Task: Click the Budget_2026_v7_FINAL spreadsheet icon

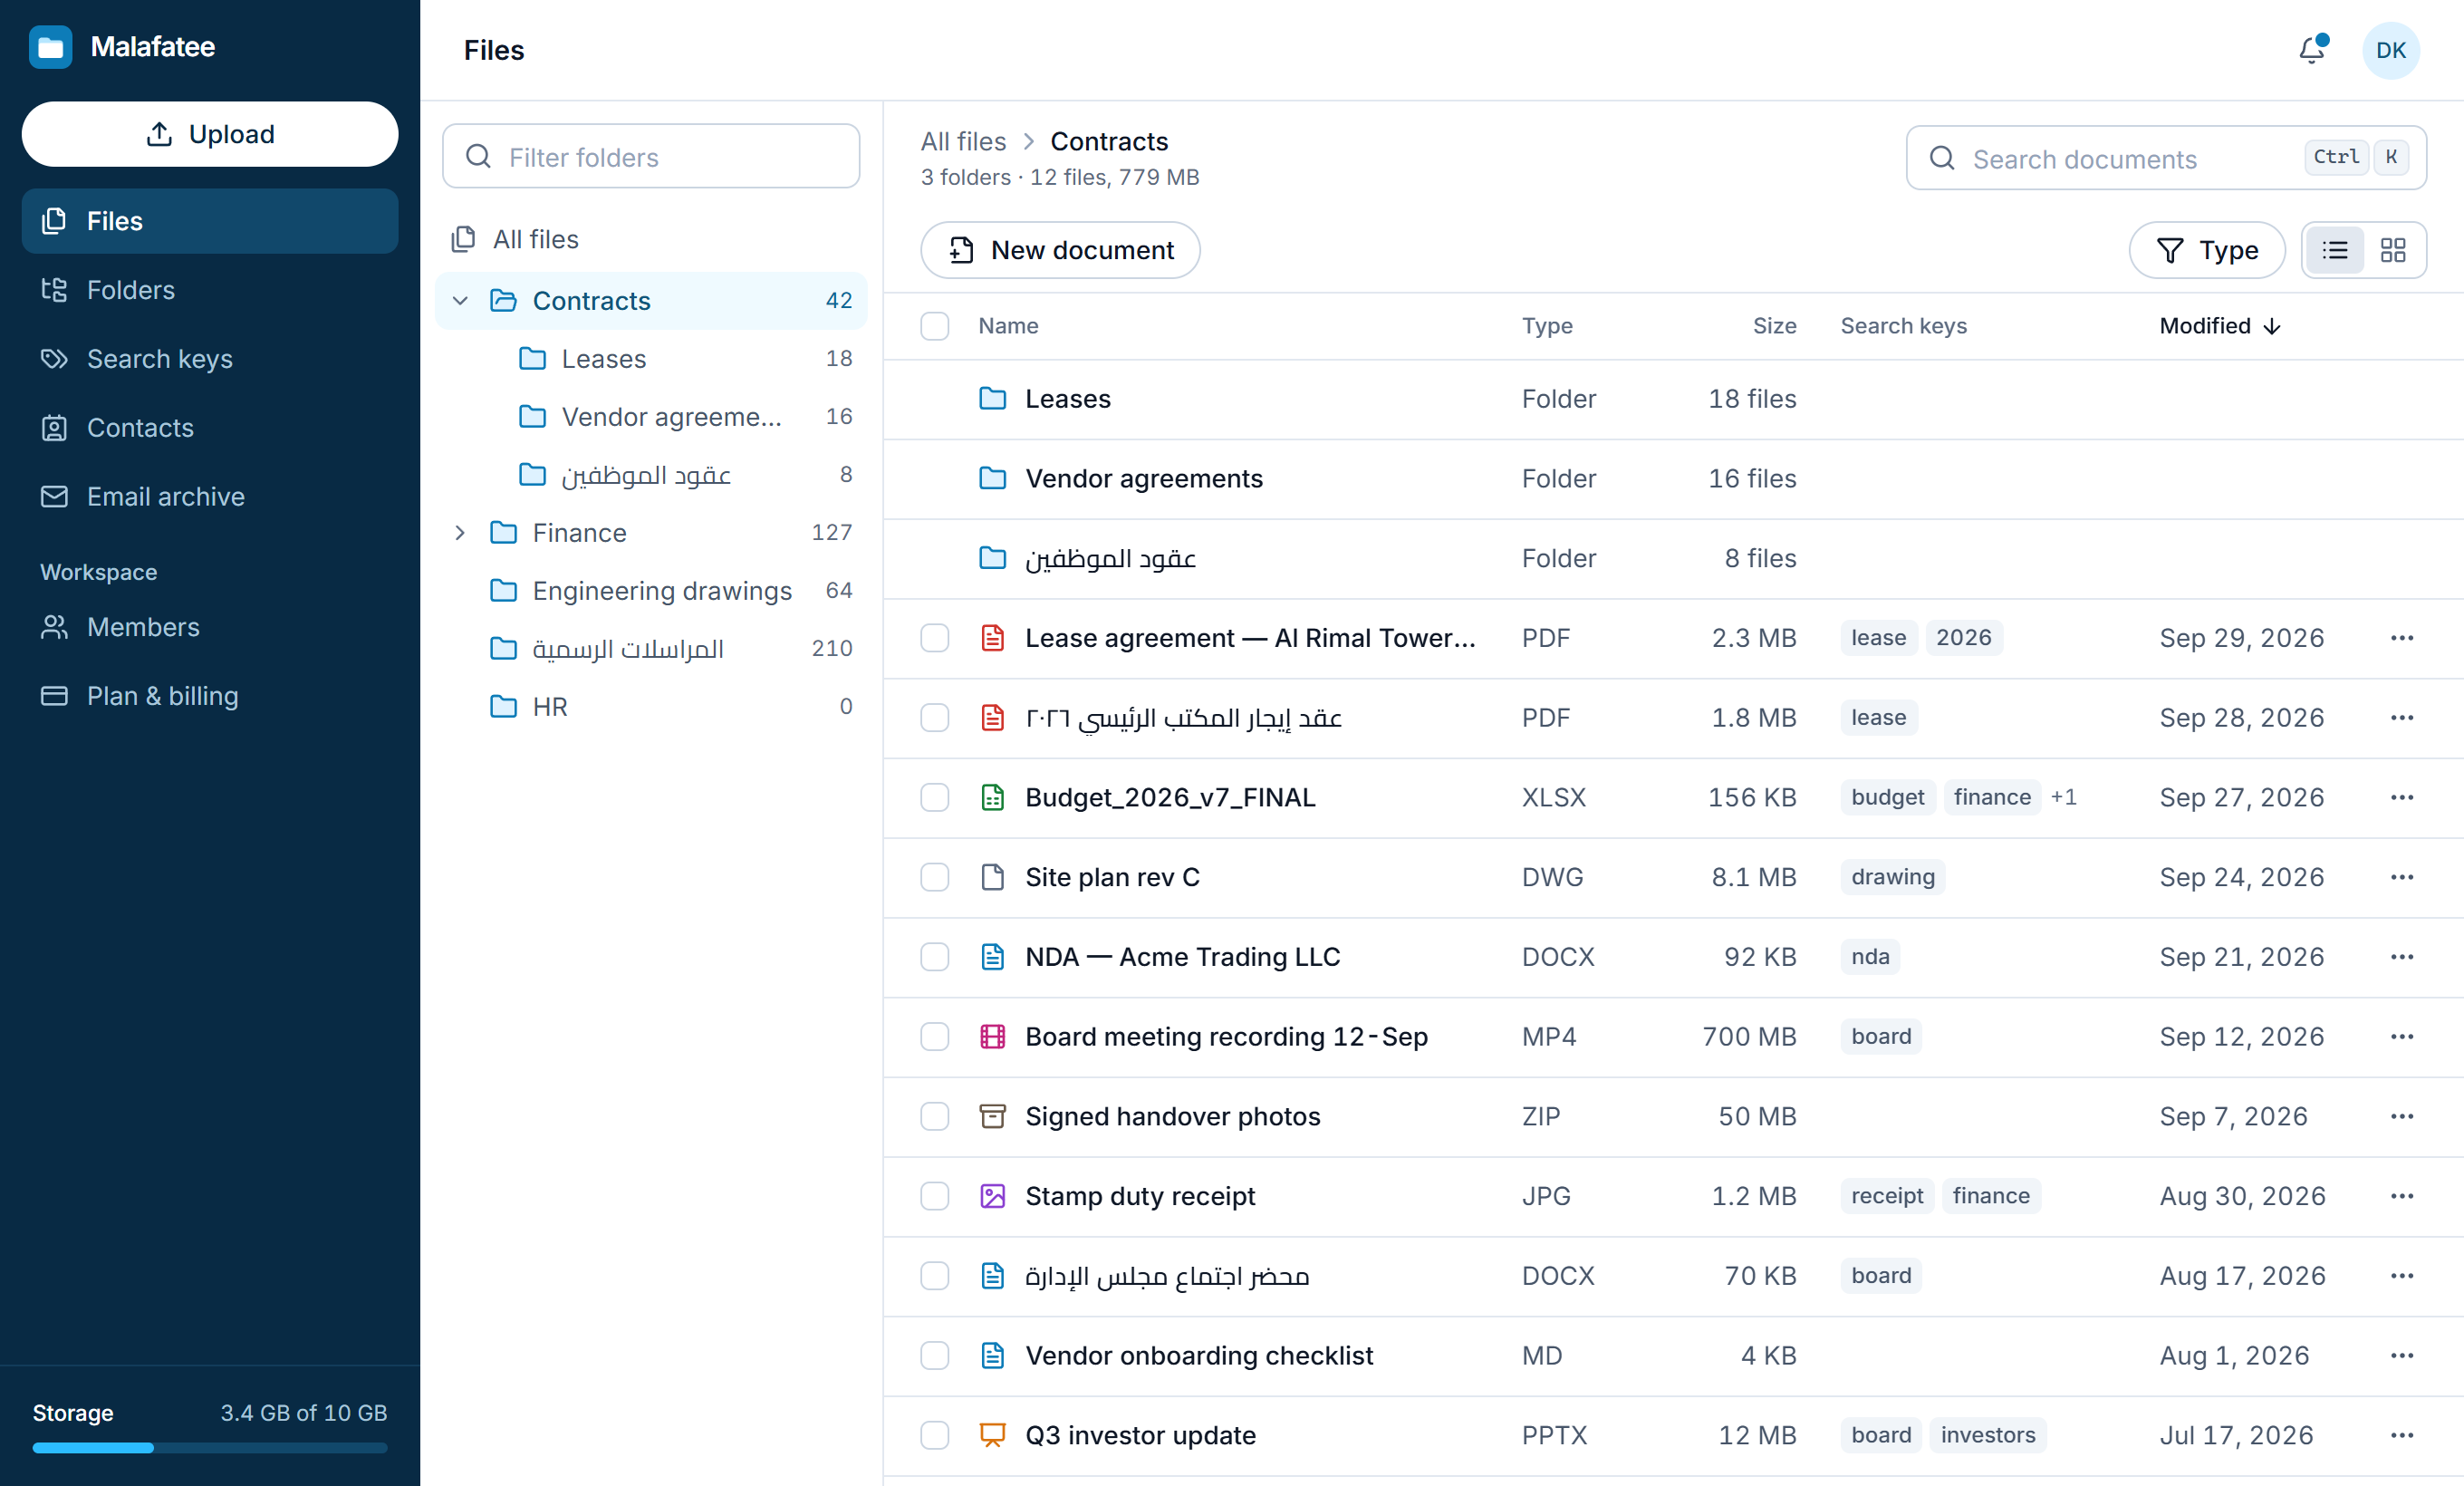Action: 992,797
